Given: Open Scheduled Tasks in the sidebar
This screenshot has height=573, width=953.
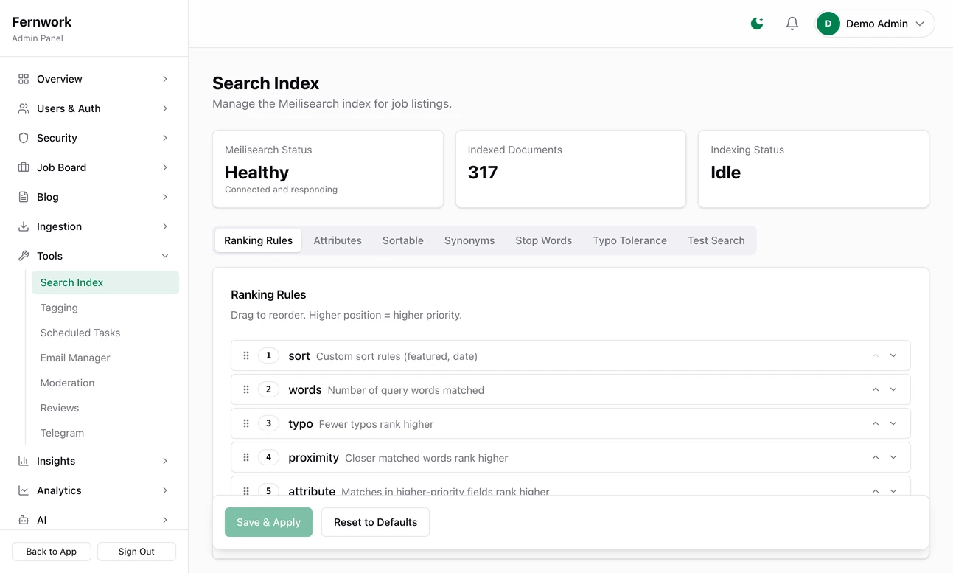Looking at the screenshot, I should pos(105,333).
